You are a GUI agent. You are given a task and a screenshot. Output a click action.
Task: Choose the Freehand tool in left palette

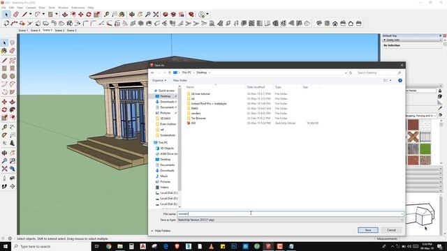(12, 61)
